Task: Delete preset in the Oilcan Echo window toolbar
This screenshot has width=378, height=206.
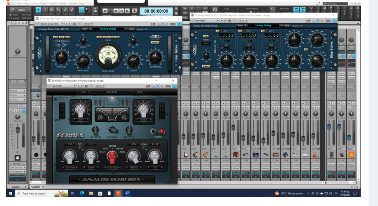Action: [x=80, y=24]
